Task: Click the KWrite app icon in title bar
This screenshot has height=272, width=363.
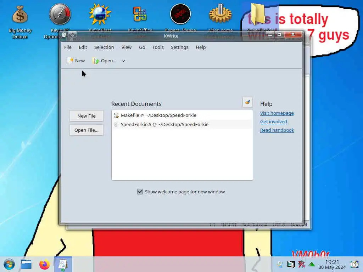Action: (64, 35)
